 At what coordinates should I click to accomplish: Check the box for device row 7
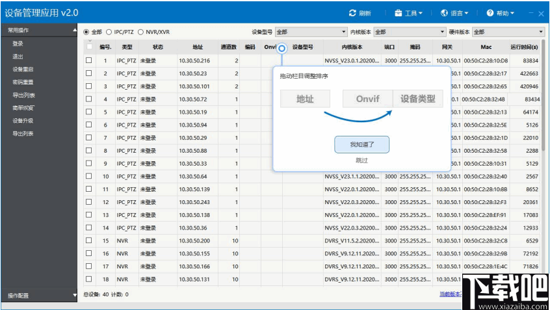pyautogui.click(x=89, y=138)
